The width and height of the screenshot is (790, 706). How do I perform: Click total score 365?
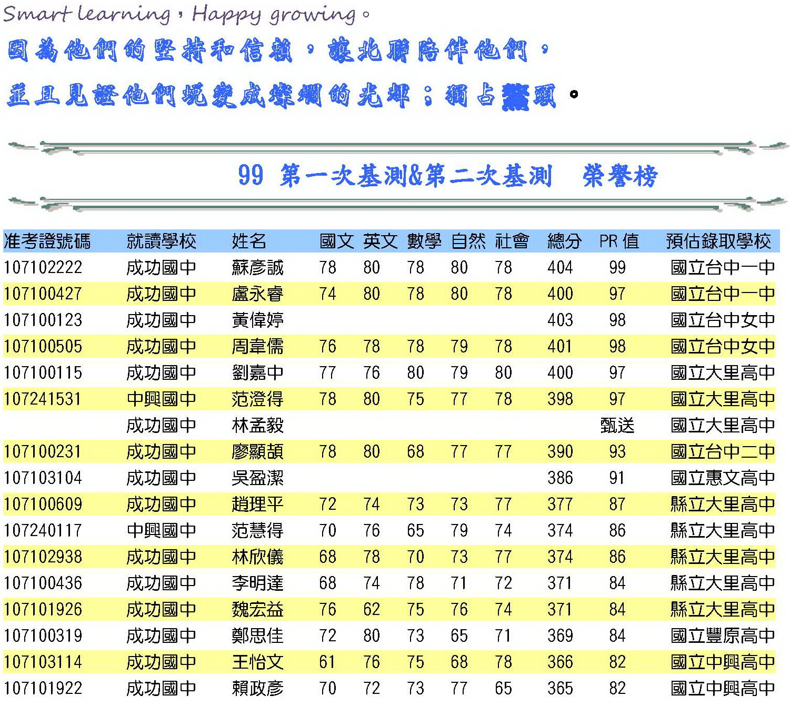point(560,689)
